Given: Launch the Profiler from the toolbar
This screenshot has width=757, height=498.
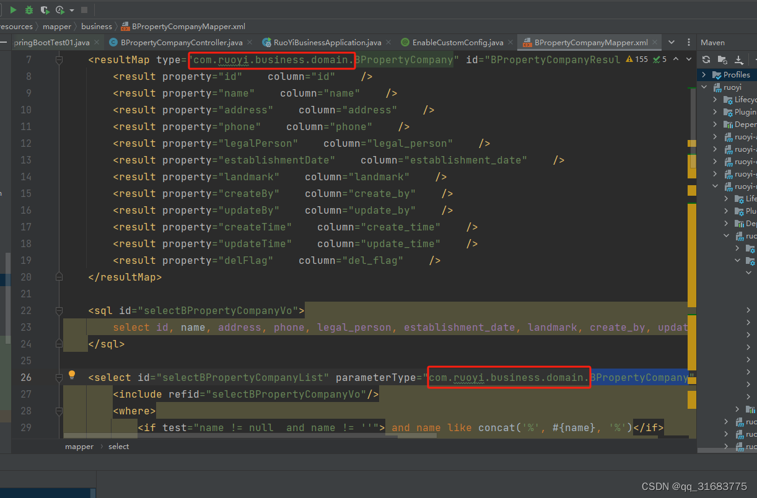Looking at the screenshot, I should pyautogui.click(x=59, y=10).
